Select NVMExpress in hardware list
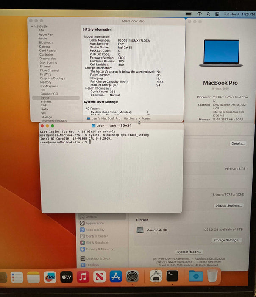The image size is (256, 297). (x=49, y=86)
